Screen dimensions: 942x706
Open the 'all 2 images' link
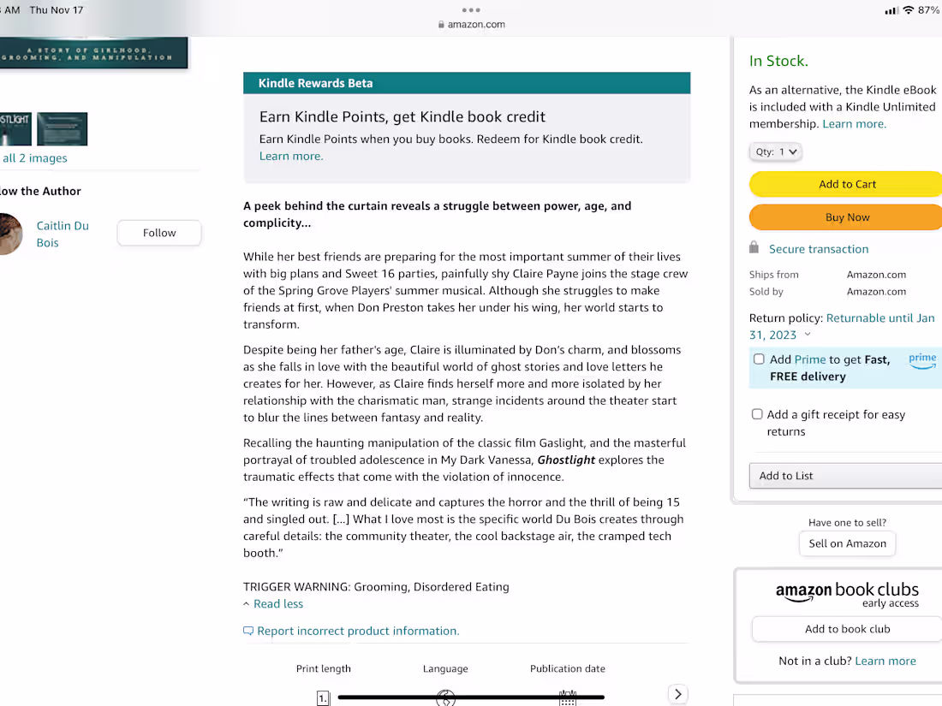[x=34, y=157]
